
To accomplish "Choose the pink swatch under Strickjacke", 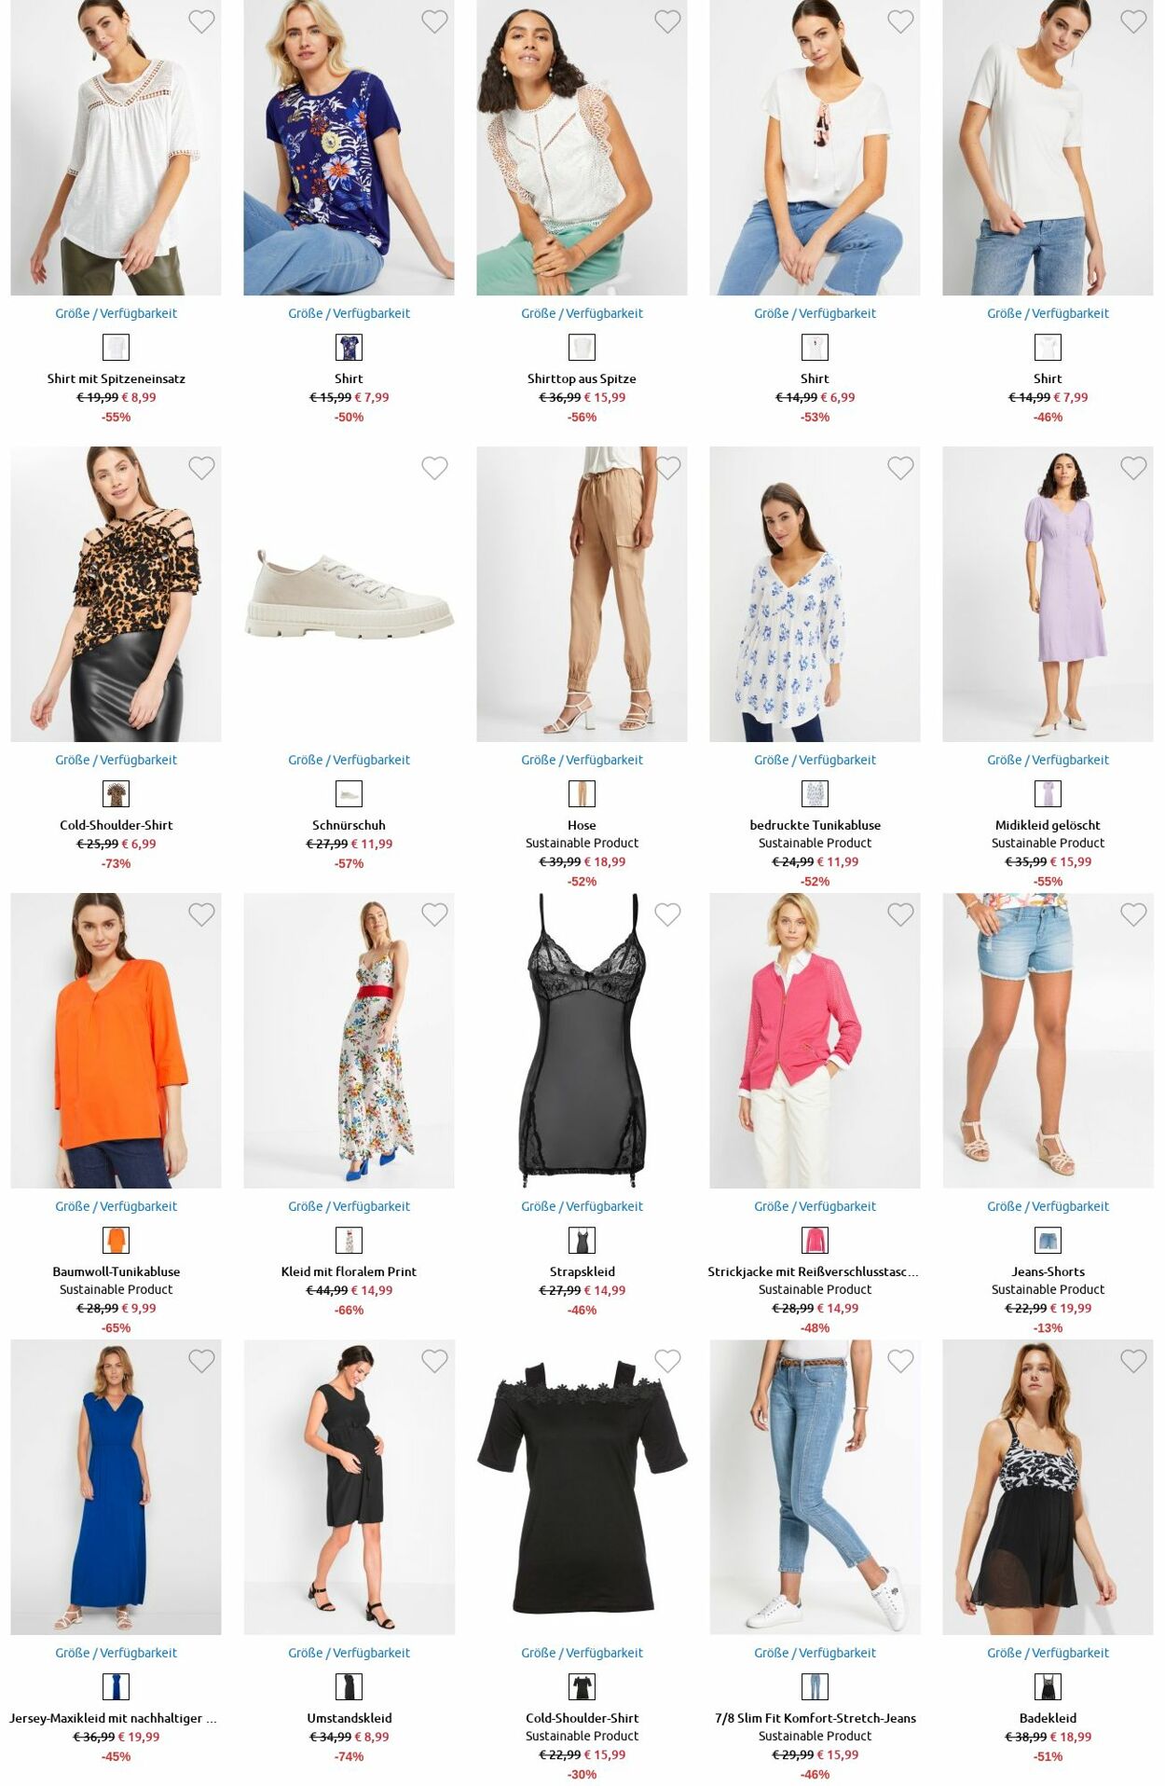I will click(x=815, y=1241).
